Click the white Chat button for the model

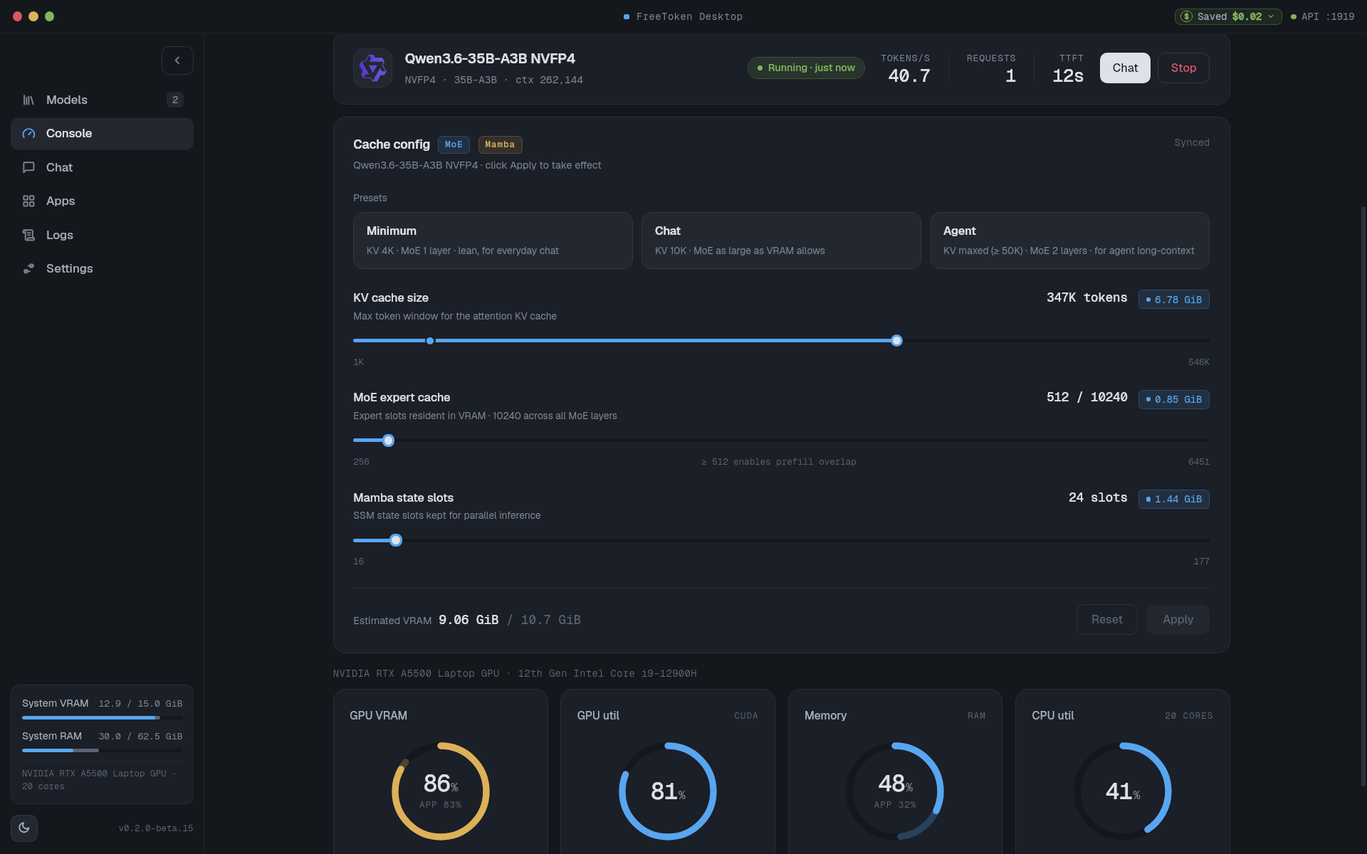[1125, 68]
